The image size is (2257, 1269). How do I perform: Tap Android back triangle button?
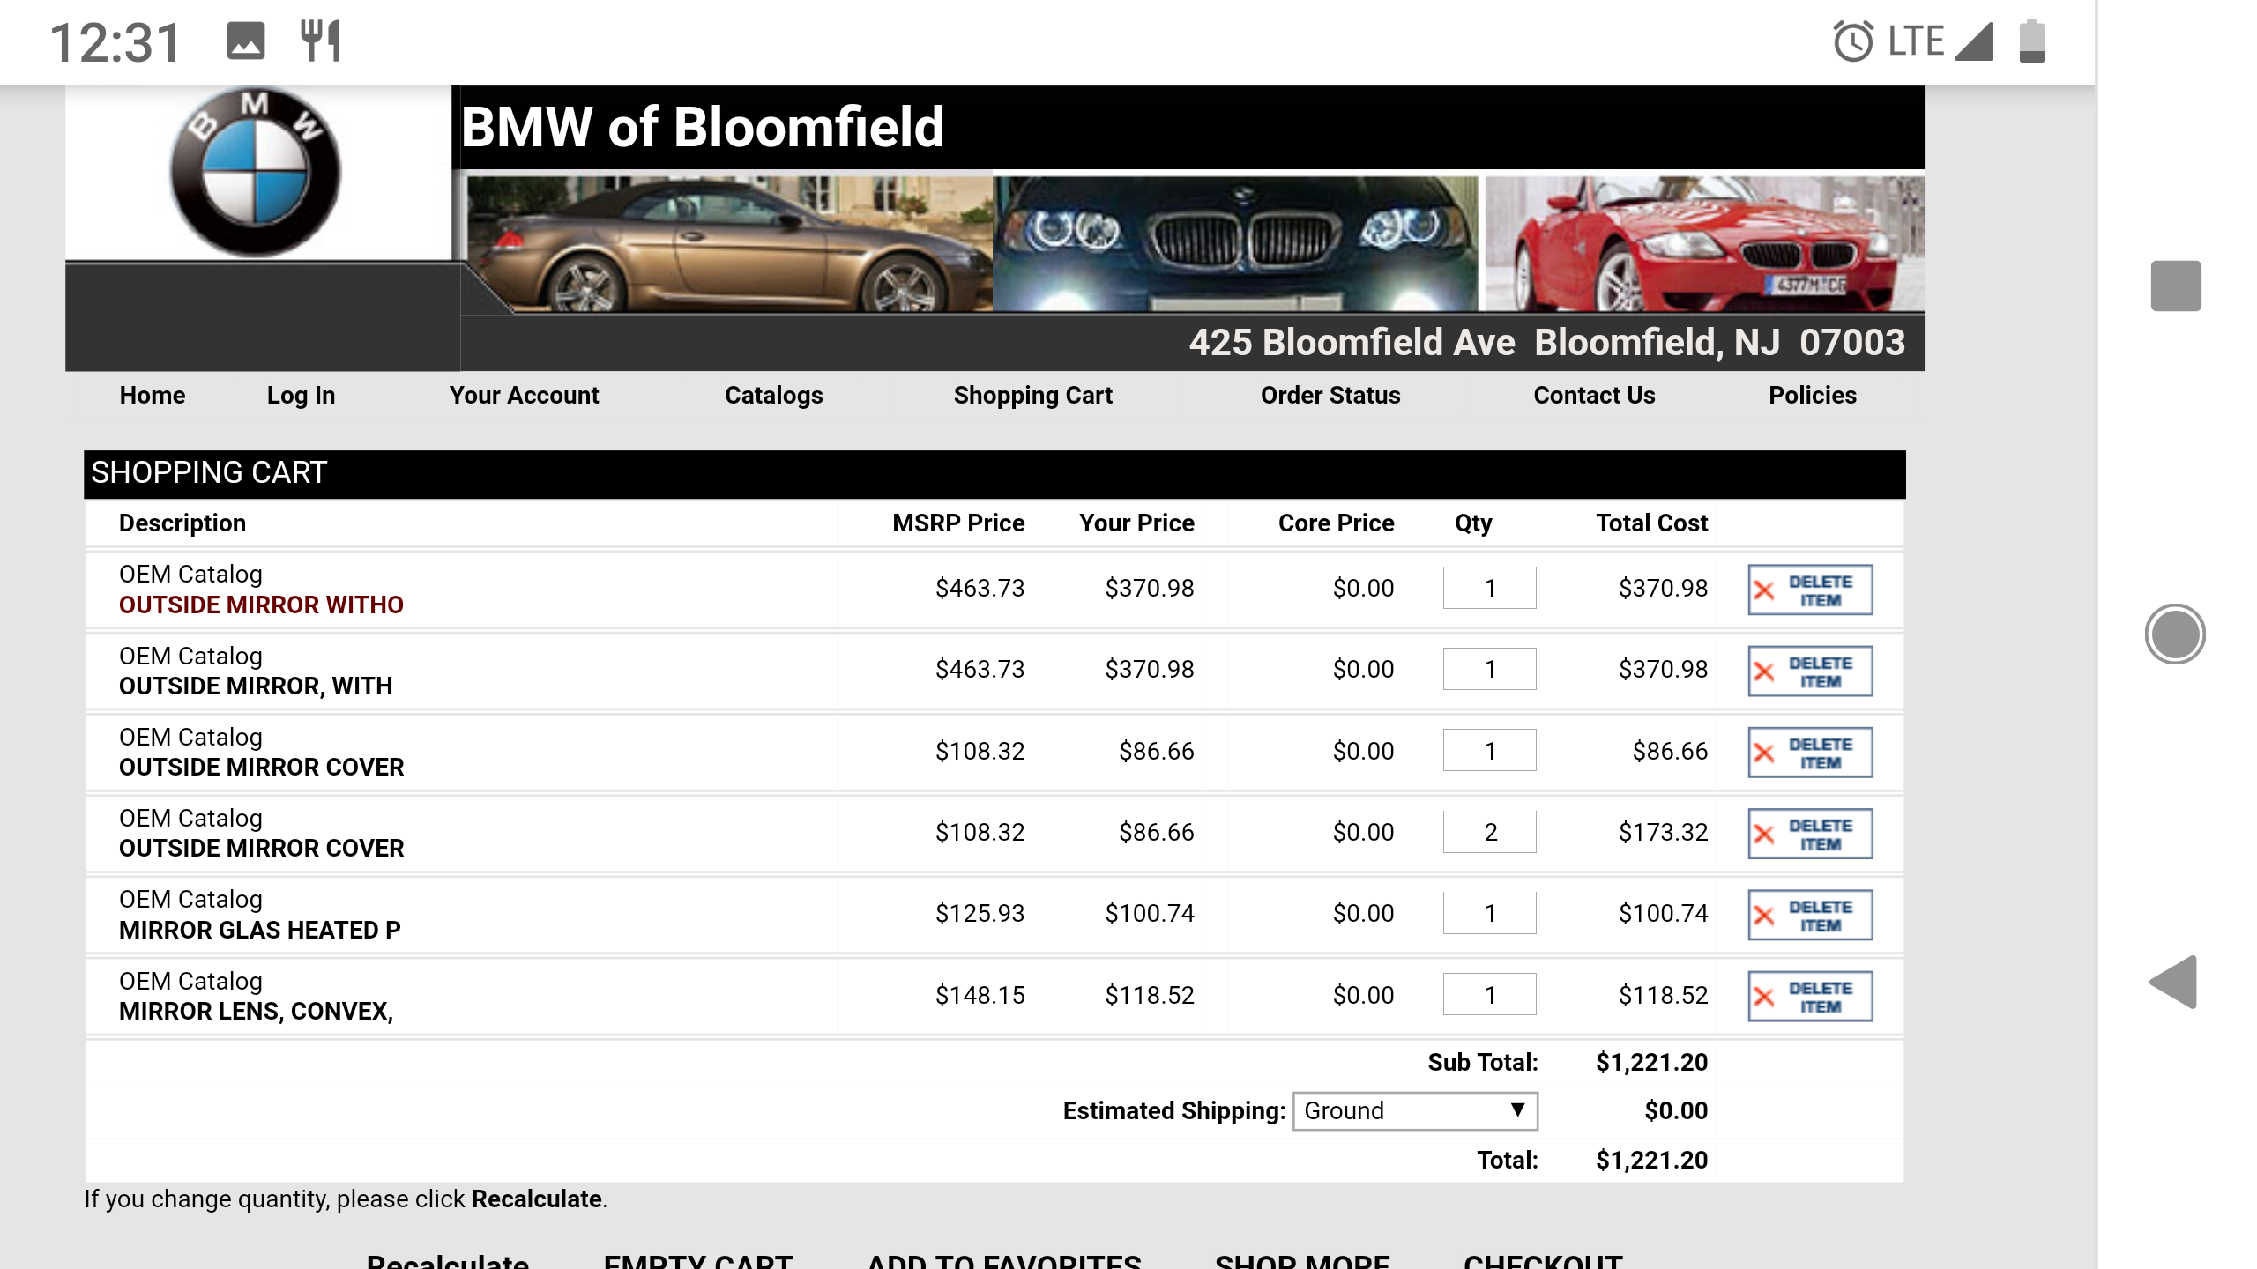tap(2173, 982)
